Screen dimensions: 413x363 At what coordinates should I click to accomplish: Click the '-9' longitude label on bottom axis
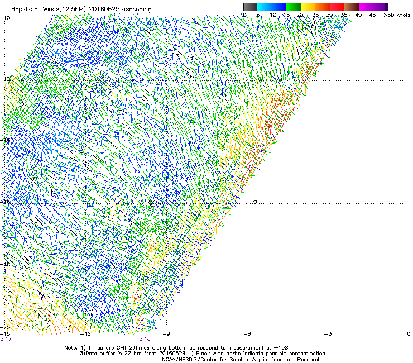[166, 333]
